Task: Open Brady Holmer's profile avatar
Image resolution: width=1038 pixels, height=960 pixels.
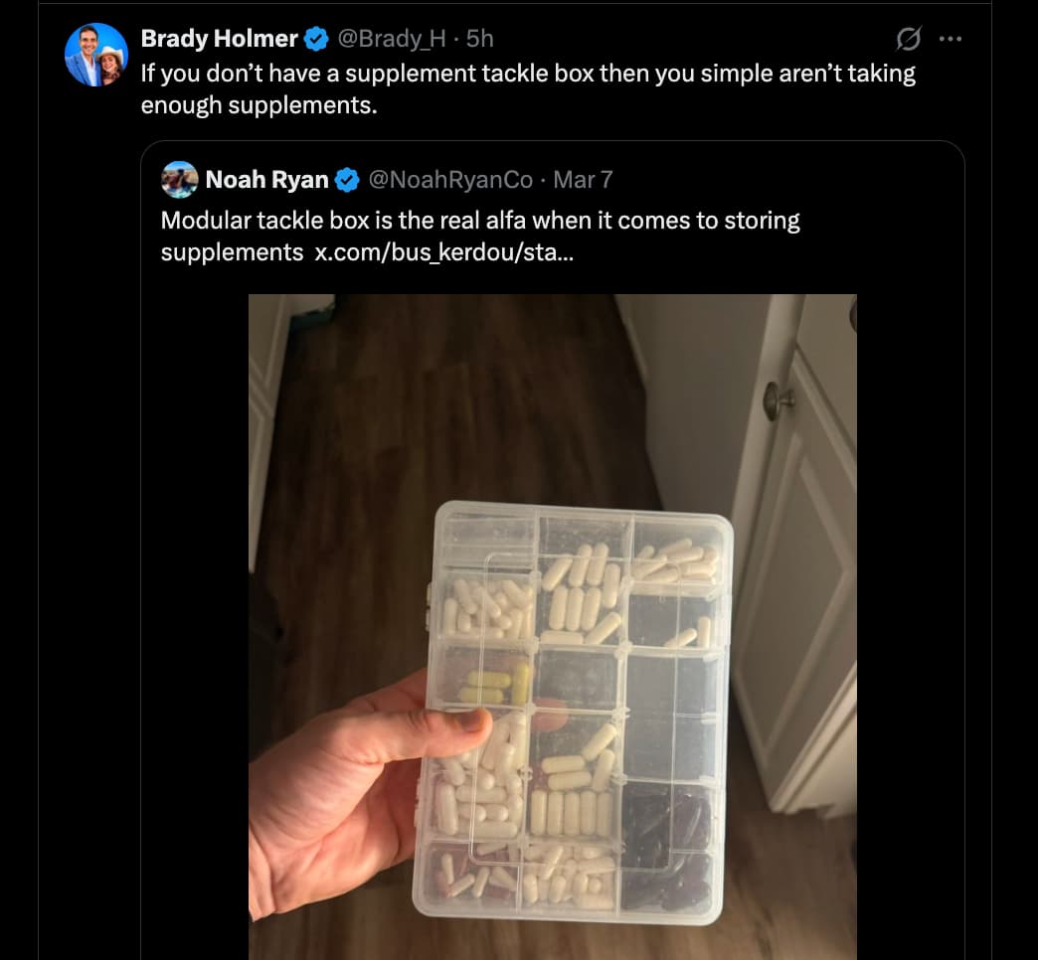Action: [96, 54]
